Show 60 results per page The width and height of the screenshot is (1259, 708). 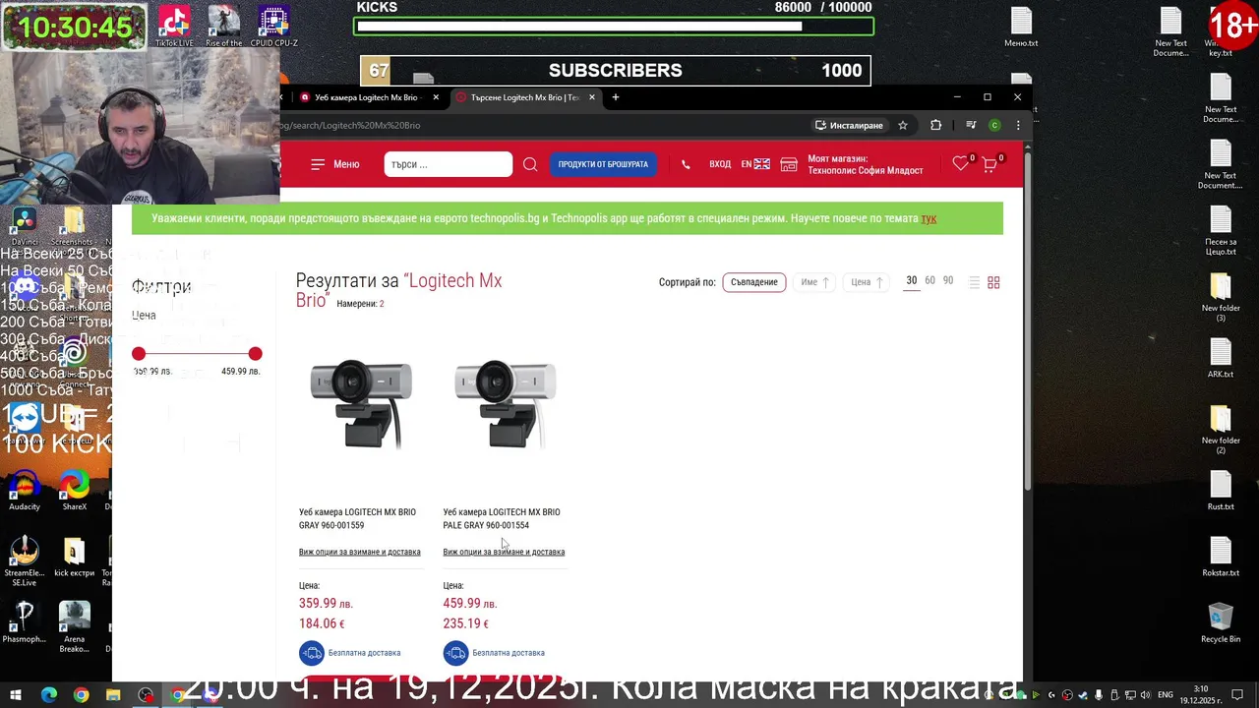tap(929, 281)
